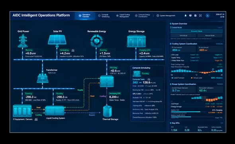Viewport: 235px width, 144px height.
Task: Open the Liquid Cooling Management tab
Action: pyautogui.click(x=123, y=16)
